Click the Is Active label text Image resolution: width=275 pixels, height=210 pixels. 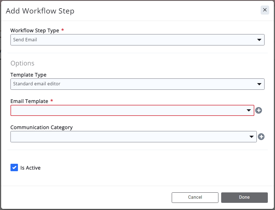tap(30, 168)
